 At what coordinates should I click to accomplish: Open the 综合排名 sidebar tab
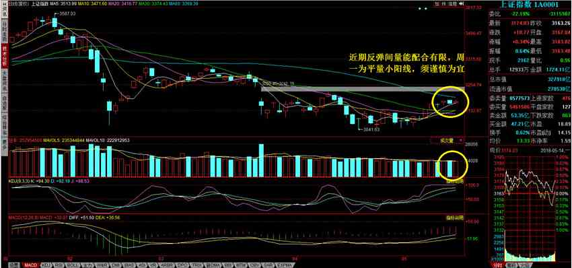click(x=4, y=124)
